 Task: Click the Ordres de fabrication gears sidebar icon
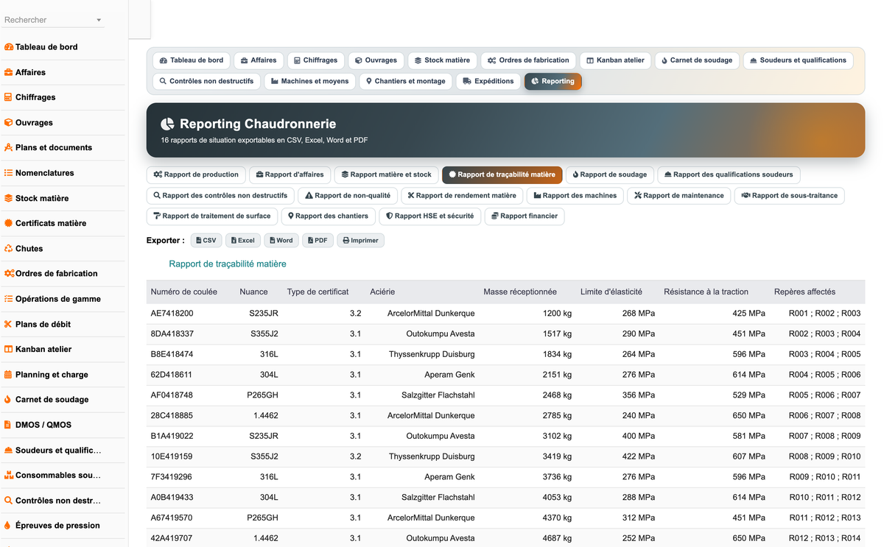point(9,273)
